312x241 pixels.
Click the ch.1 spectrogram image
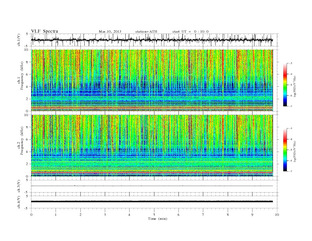[152, 80]
